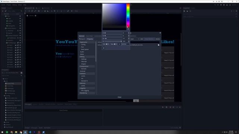The width and height of the screenshot is (239, 134).
Task: Open Visual Studio Code from the taskbar
Action: [x=30, y=132]
